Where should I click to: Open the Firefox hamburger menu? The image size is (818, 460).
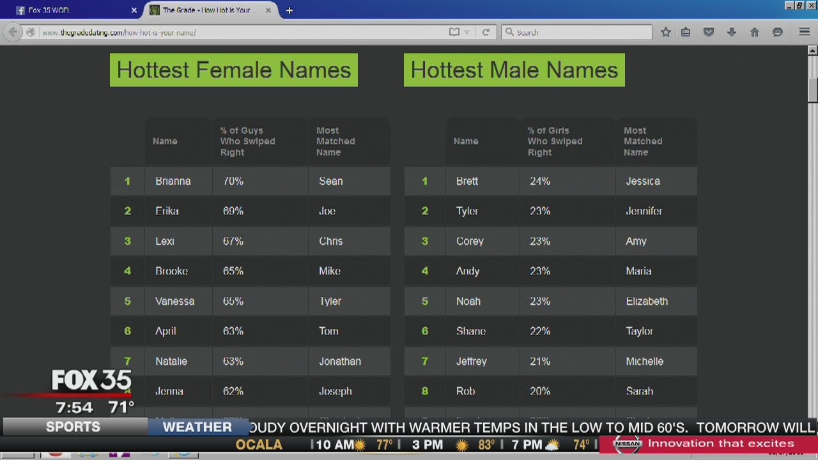804,32
